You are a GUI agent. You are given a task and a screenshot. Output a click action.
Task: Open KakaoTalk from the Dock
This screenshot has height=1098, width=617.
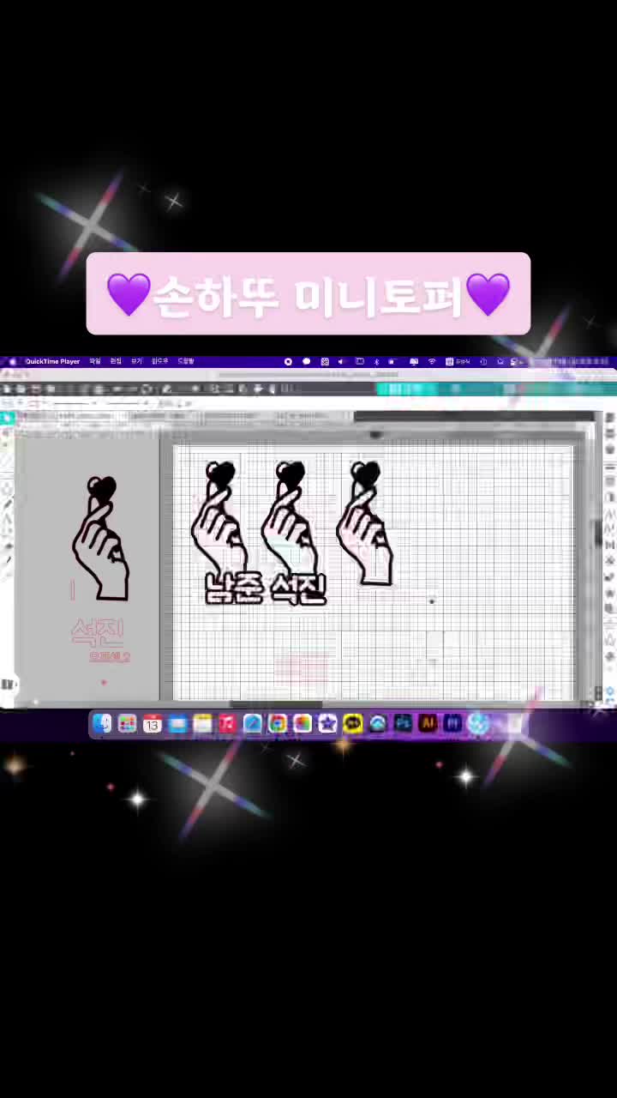[x=352, y=724]
